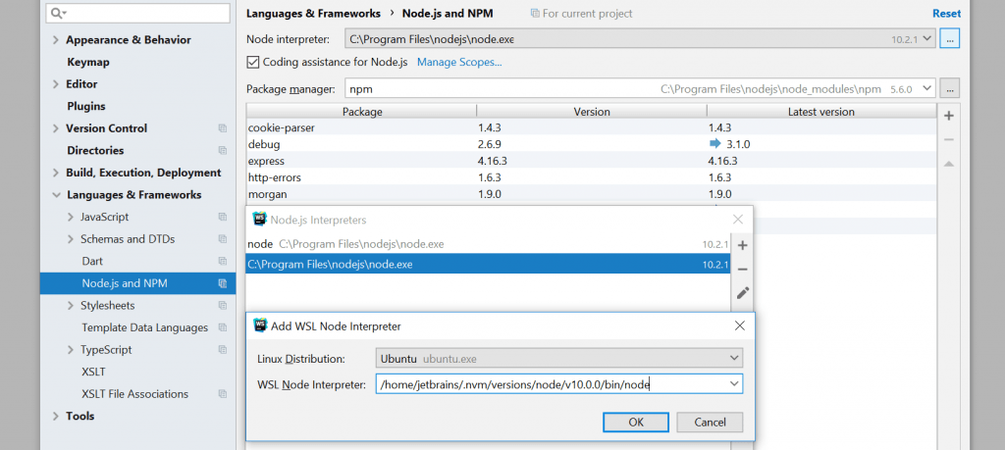This screenshot has width=1005, height=450.
Task: Click Reset link
Action: [x=947, y=14]
